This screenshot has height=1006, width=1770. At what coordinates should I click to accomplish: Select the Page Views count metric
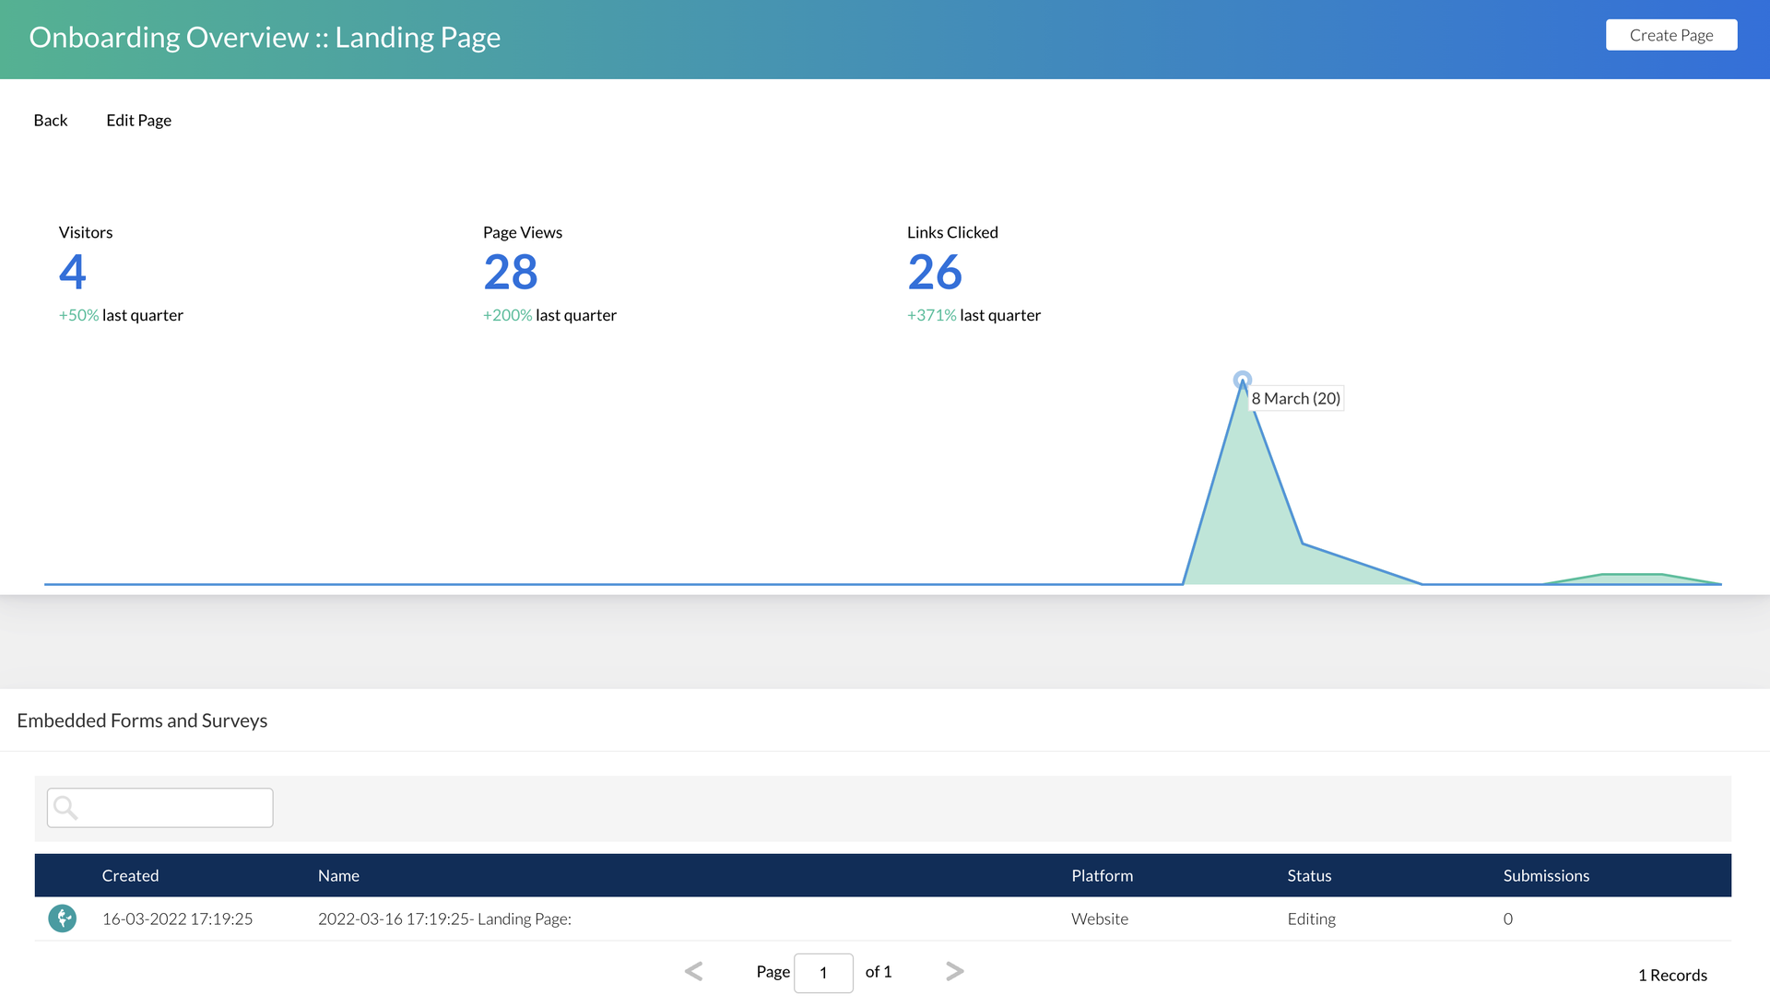click(511, 272)
